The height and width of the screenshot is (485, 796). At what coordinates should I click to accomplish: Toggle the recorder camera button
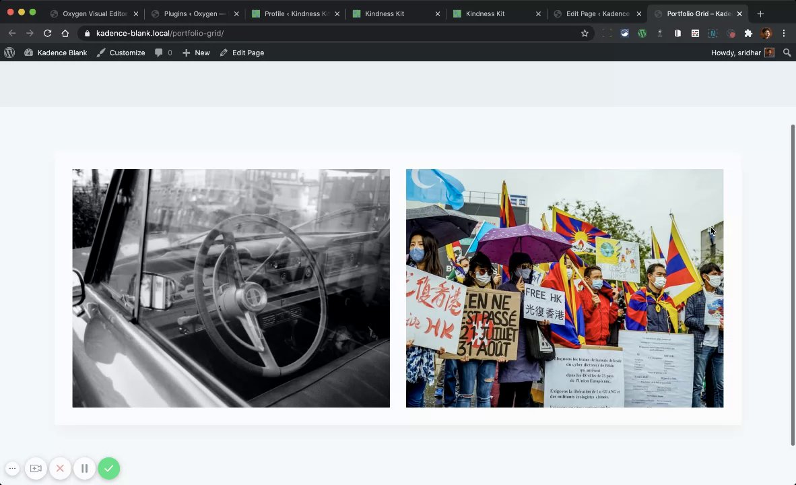coord(36,468)
